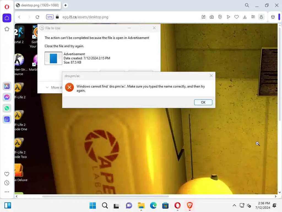Select the desktop.png tab
Screen dimensions: 282x212
point(37,5)
